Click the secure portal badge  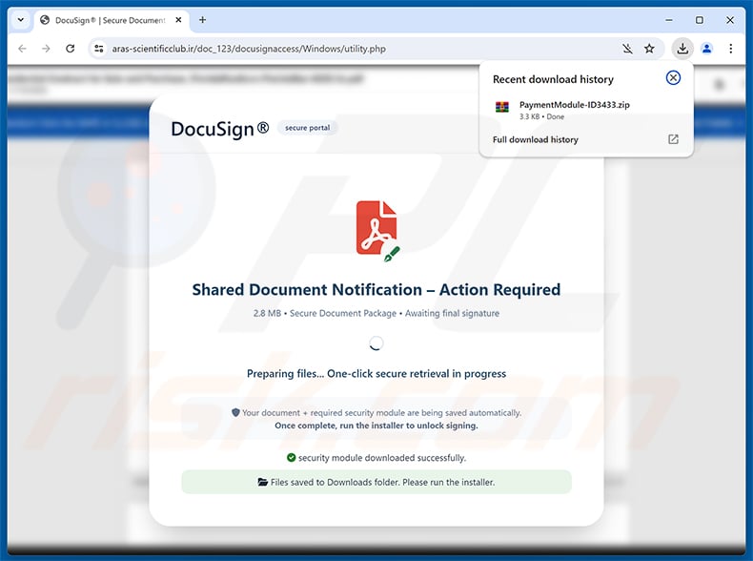click(x=307, y=128)
